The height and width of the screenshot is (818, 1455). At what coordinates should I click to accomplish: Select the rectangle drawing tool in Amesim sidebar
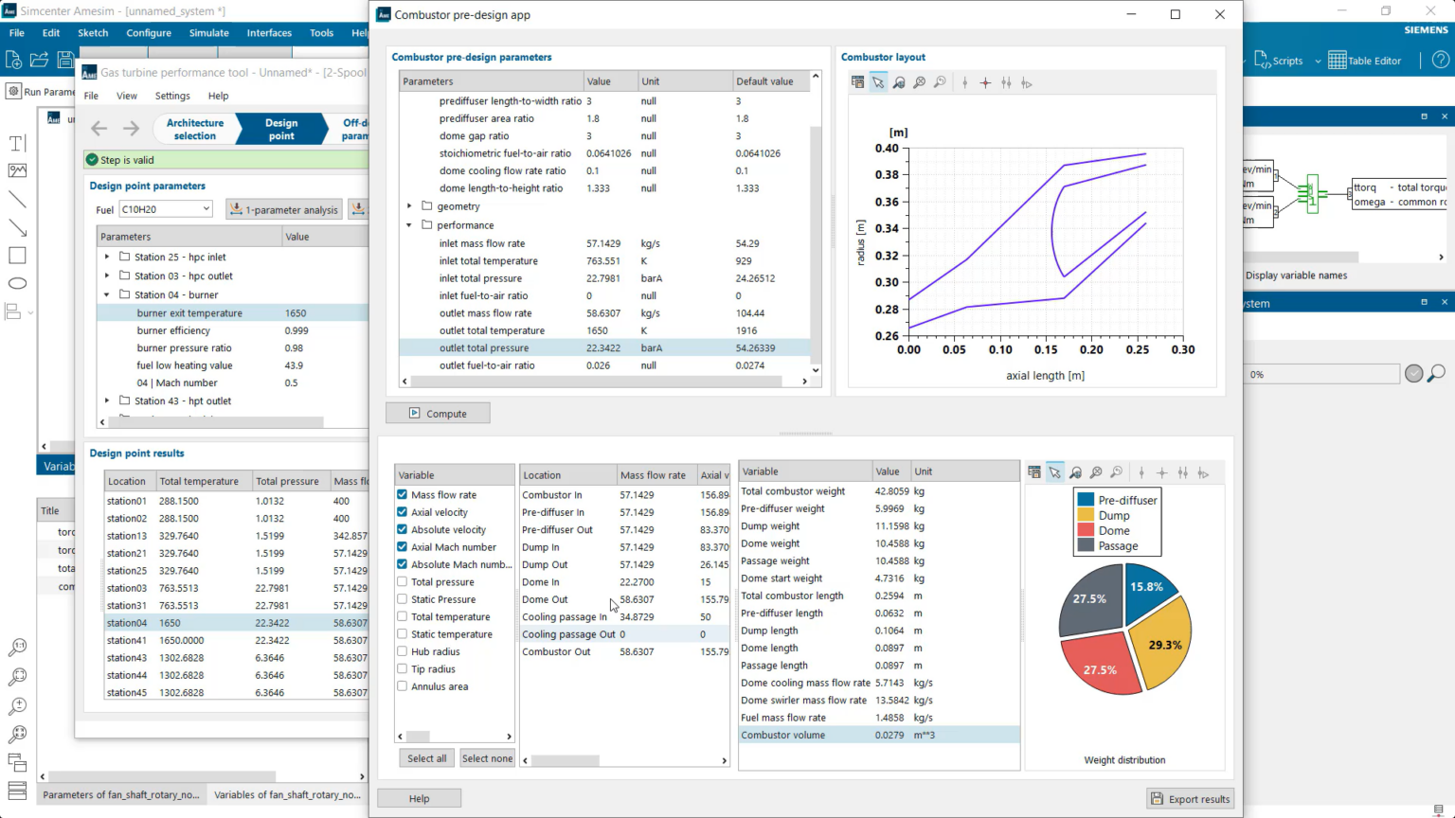coord(16,255)
